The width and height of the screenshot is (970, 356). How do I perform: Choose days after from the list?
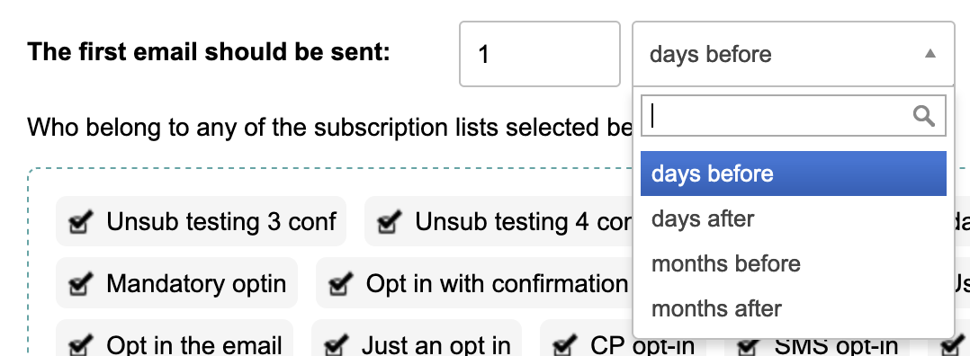pos(793,218)
